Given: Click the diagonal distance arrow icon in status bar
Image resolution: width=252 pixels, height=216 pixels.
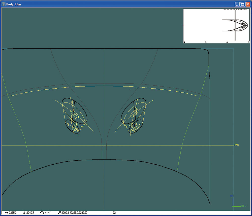Looking at the screenshot, I should tap(59, 213).
